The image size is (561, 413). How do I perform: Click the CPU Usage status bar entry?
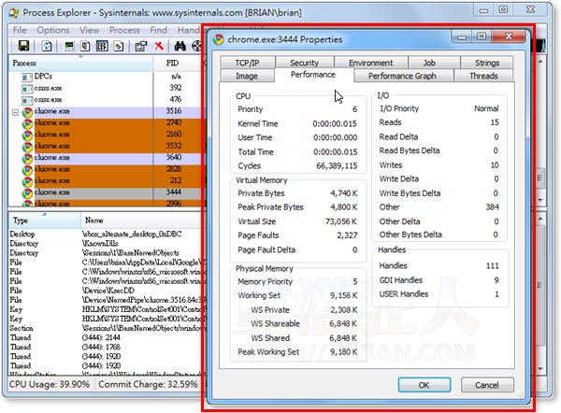[x=50, y=385]
